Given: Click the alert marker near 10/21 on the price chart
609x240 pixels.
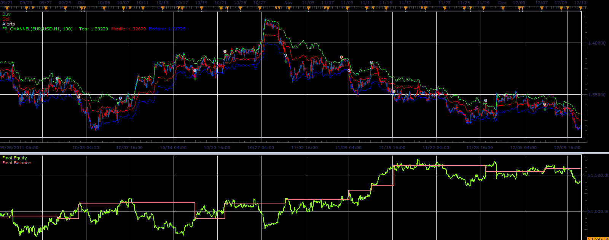Looking at the screenshot, I should [225, 51].
